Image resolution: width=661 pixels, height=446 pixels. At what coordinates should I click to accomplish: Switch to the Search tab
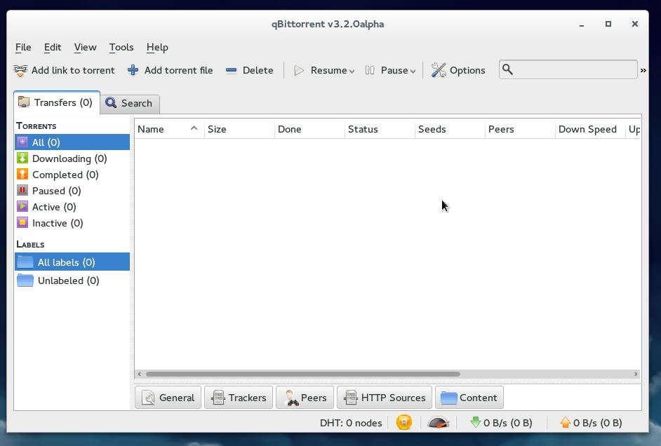click(129, 103)
